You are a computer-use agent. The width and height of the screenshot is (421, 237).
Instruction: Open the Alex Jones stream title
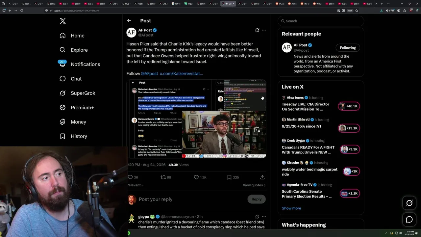click(306, 107)
